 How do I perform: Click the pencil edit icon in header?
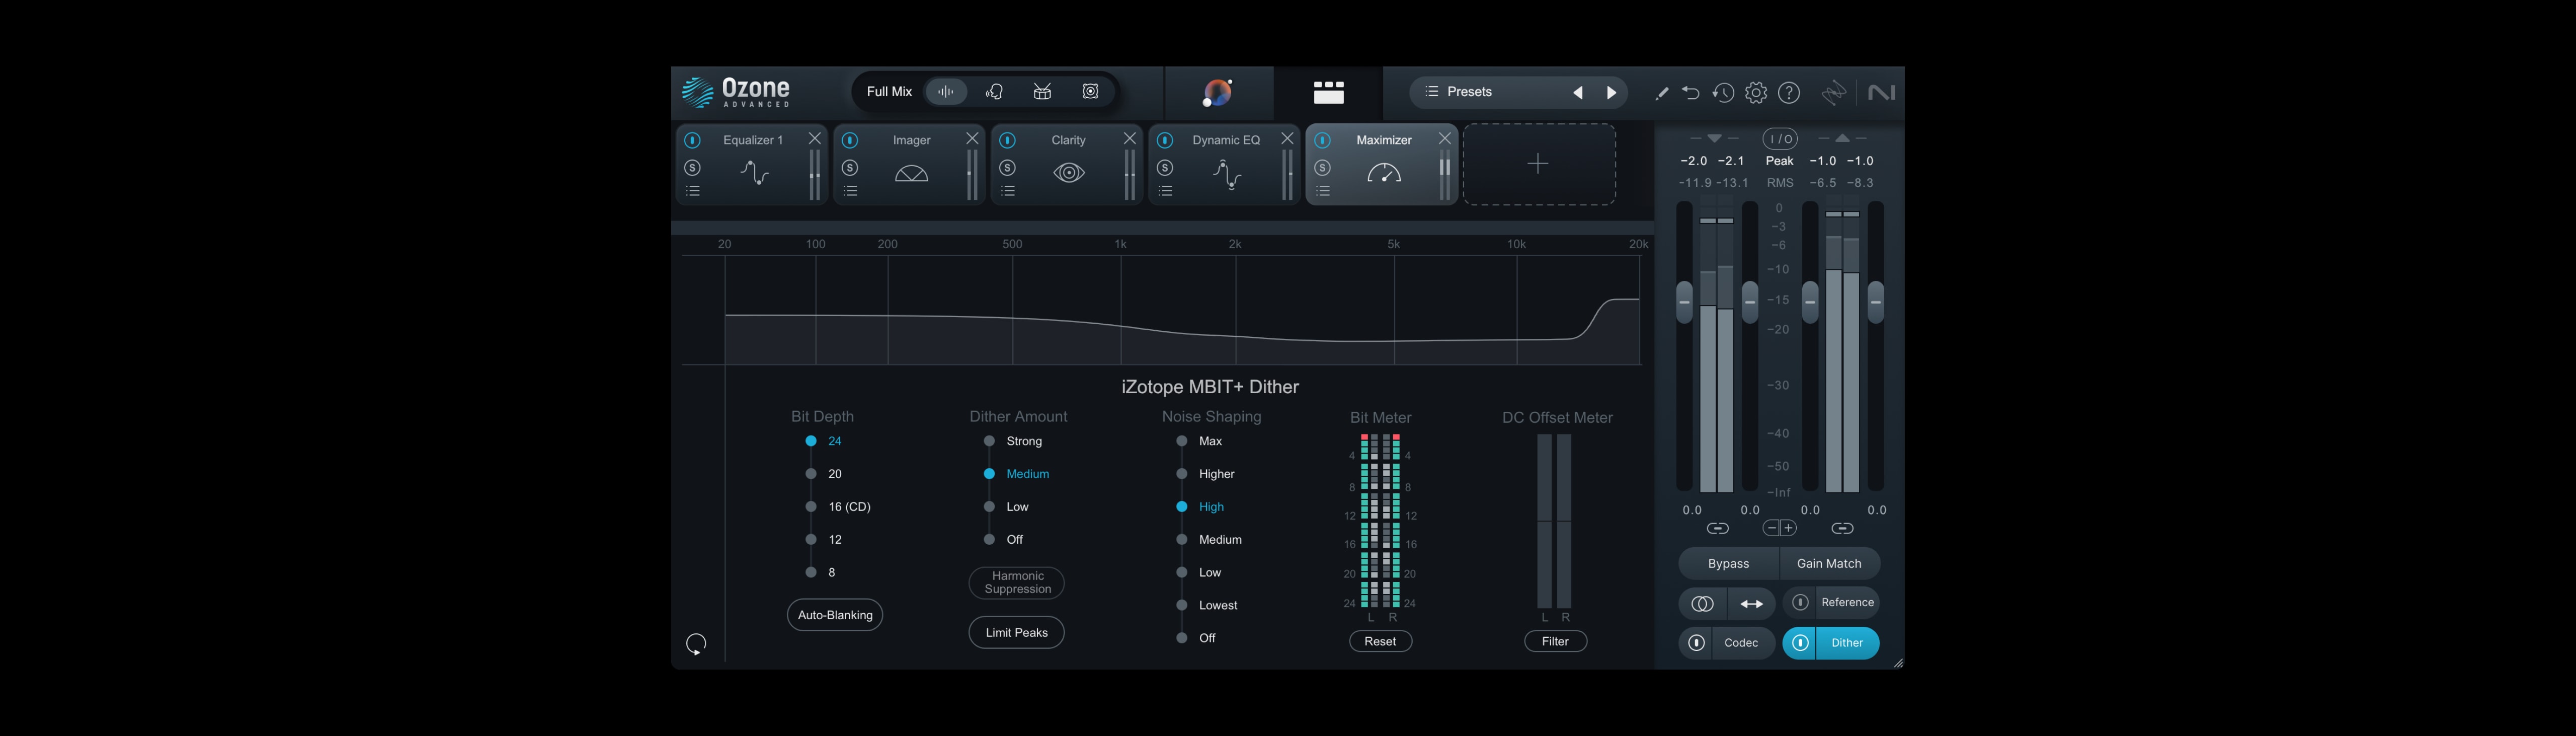coord(1661,93)
